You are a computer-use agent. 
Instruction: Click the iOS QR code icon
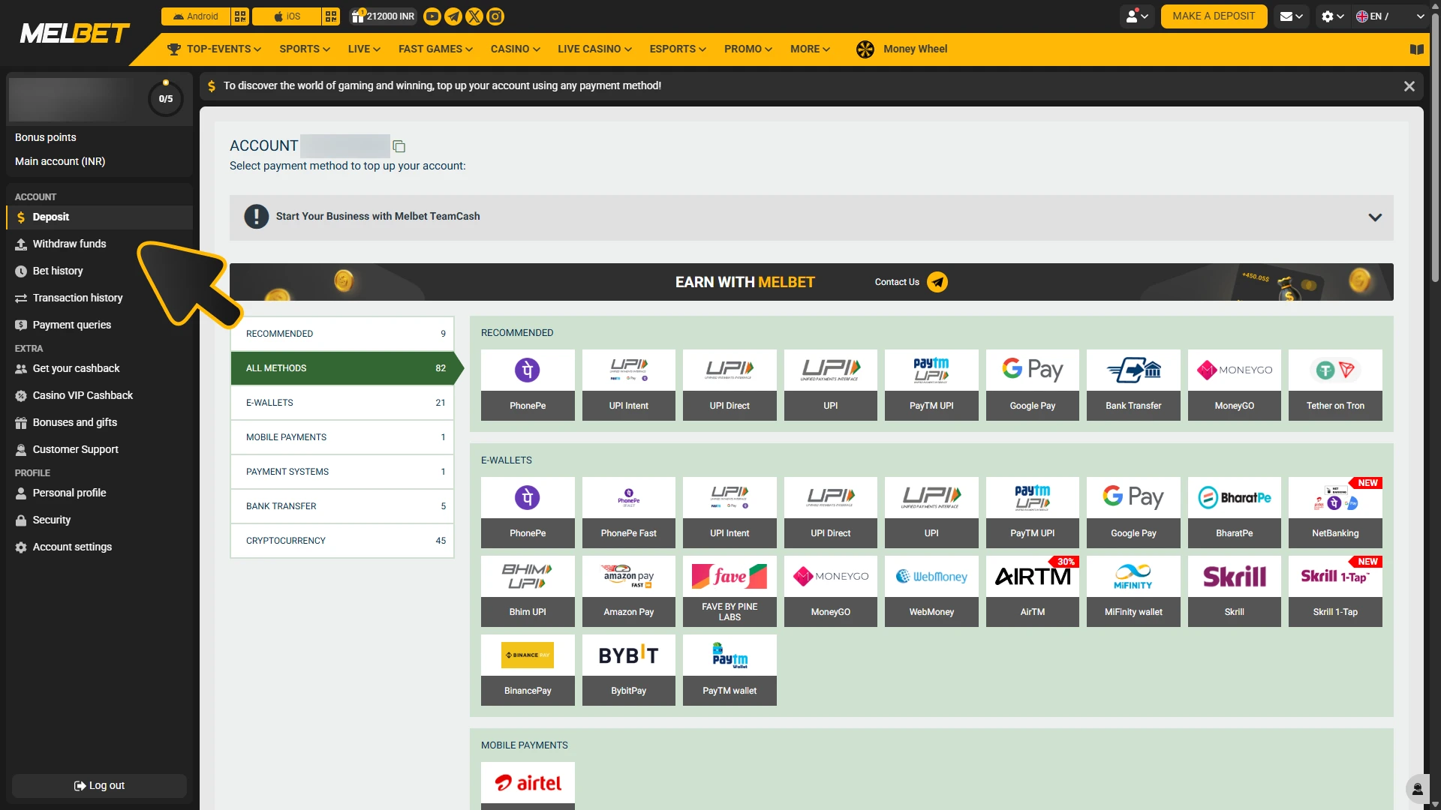pos(331,16)
